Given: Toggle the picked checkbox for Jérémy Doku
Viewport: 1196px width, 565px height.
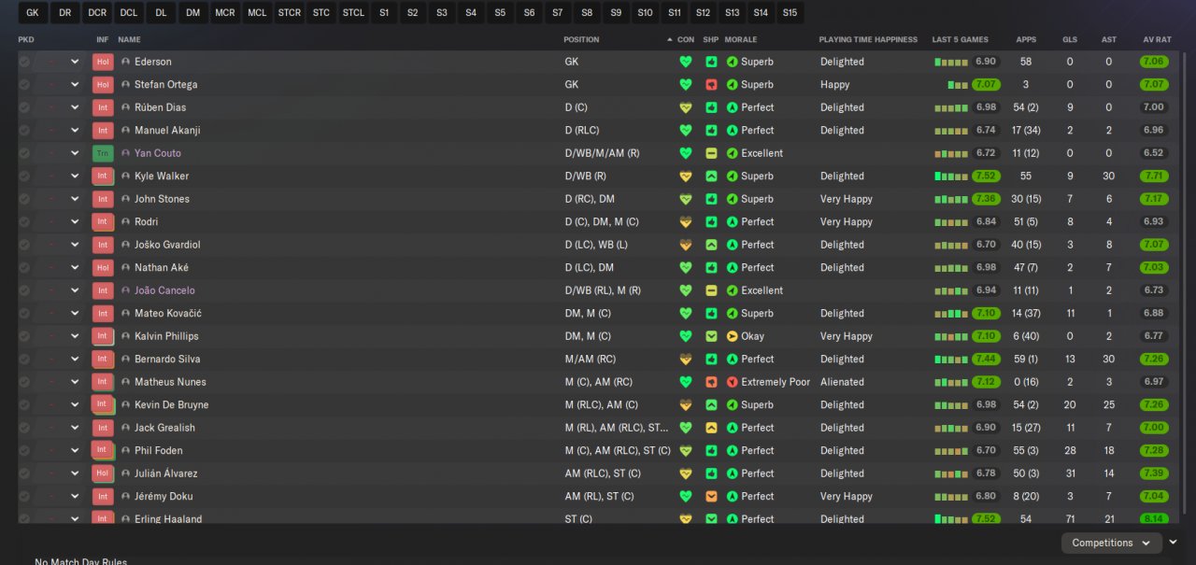Looking at the screenshot, I should point(24,497).
